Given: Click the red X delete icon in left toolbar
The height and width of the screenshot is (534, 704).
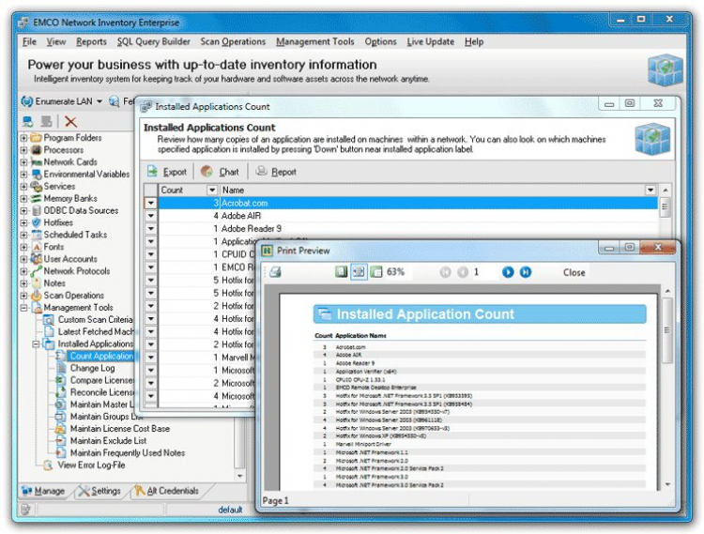Looking at the screenshot, I should pyautogui.click(x=70, y=121).
